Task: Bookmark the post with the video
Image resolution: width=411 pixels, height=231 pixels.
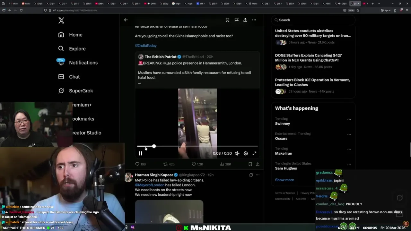Action: pyautogui.click(x=250, y=164)
